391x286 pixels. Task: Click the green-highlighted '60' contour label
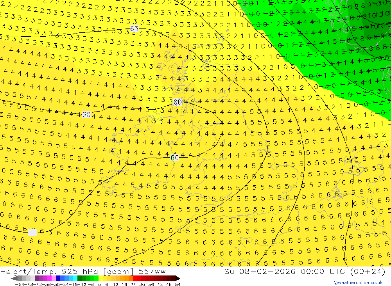(x=174, y=158)
